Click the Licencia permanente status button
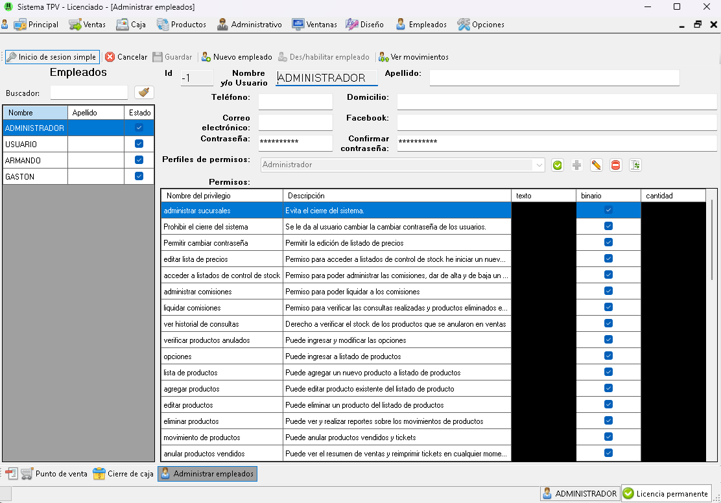 tap(666, 494)
